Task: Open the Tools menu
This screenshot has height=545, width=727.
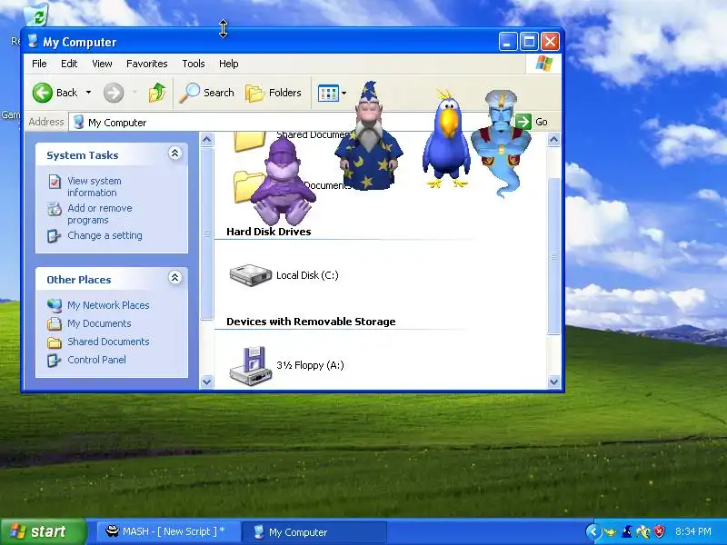Action: (x=194, y=64)
